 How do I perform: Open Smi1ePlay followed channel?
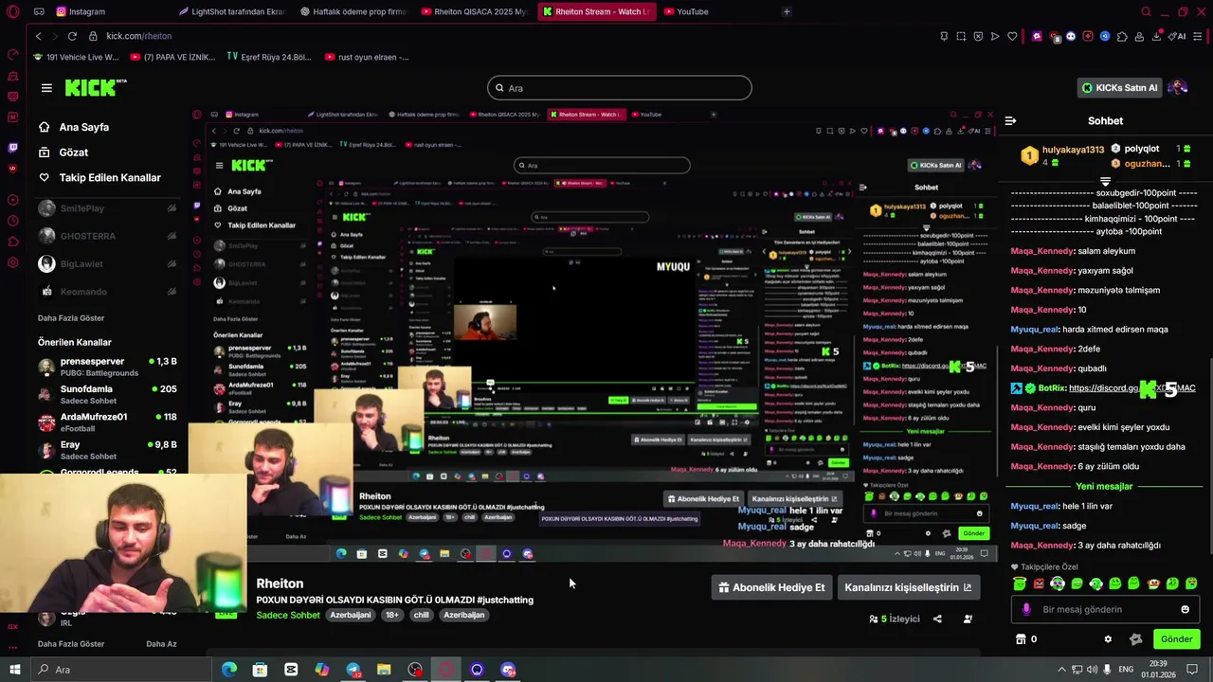click(106, 208)
